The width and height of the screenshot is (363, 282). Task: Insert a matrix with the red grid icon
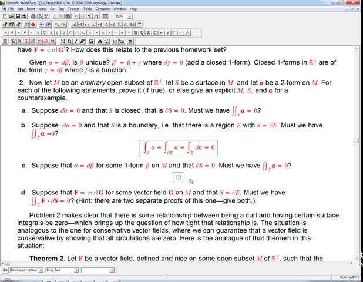[26, 42]
